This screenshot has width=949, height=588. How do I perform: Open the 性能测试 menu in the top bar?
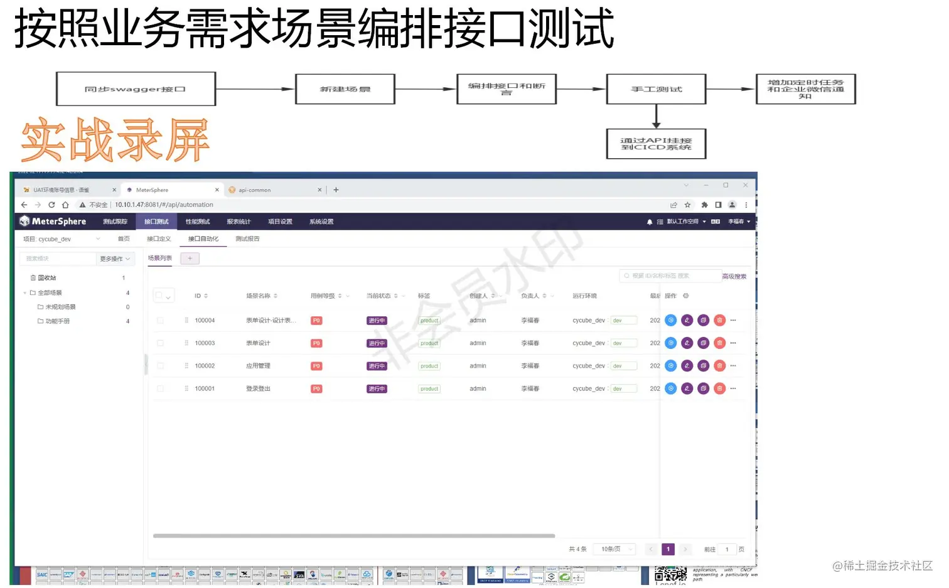click(196, 221)
